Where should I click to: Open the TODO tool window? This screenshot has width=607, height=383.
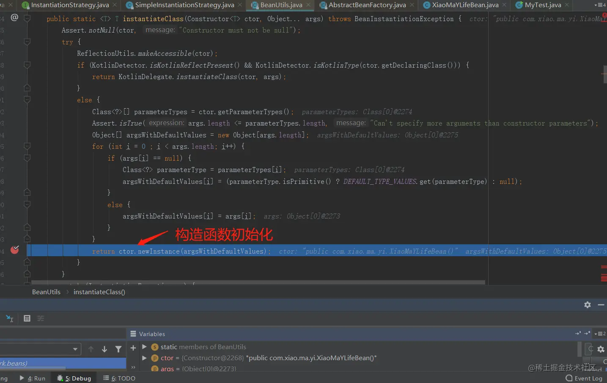pyautogui.click(x=119, y=378)
